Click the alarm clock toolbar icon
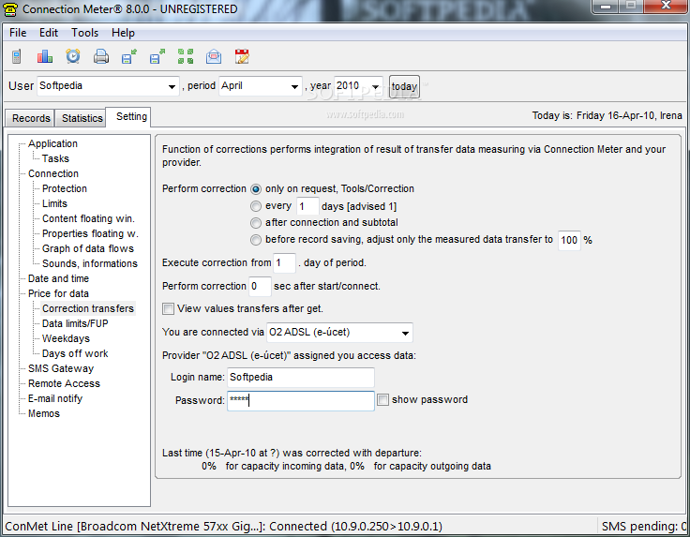The width and height of the screenshot is (690, 537). (72, 56)
